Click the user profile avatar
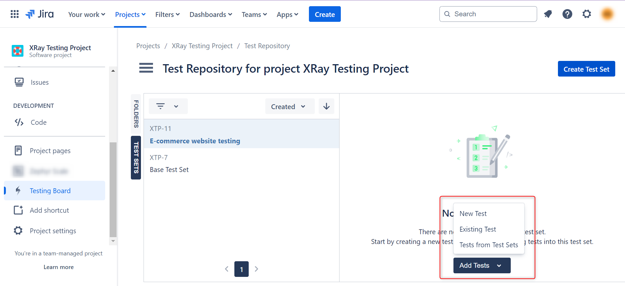Viewport: 625px width, 286px height. click(x=607, y=14)
